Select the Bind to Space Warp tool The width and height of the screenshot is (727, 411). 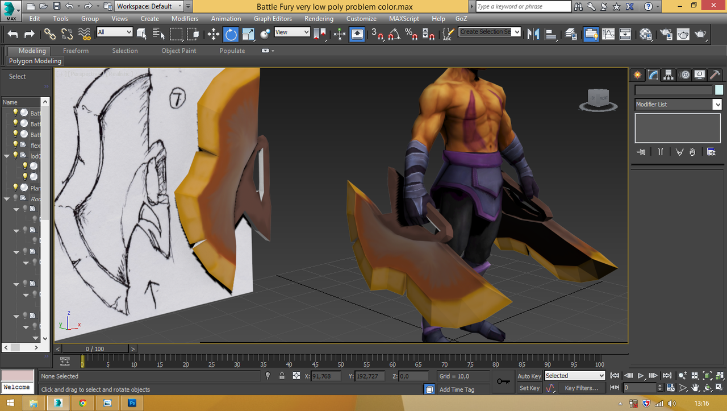[85, 34]
